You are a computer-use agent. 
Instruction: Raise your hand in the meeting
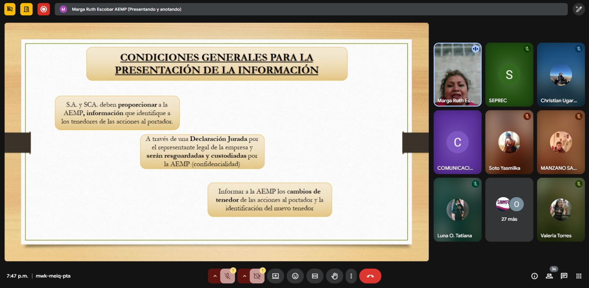tap(335, 276)
